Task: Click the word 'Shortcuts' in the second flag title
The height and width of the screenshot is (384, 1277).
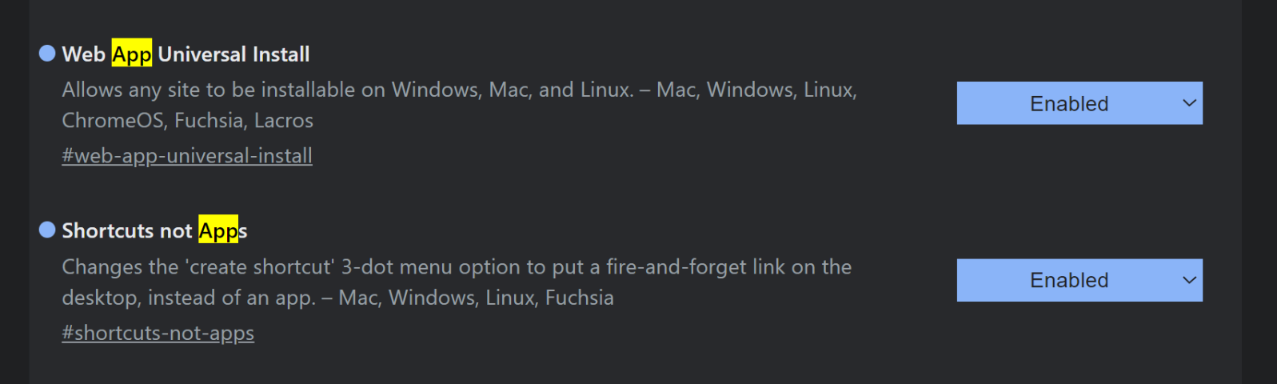Action: (x=107, y=230)
